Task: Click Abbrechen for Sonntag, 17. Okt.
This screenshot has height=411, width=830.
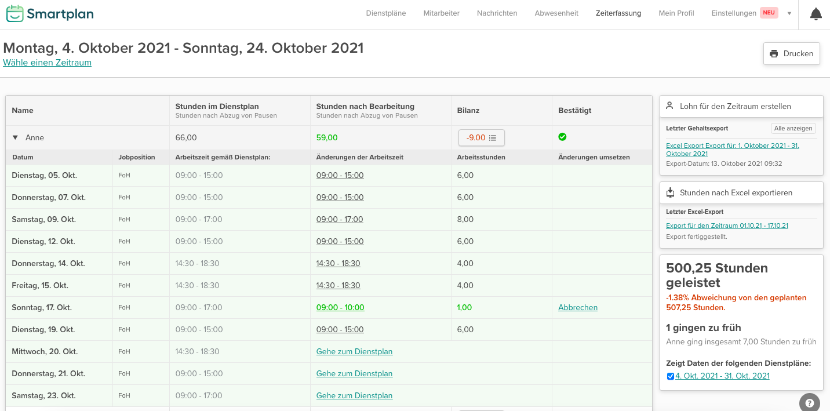Action: pyautogui.click(x=578, y=307)
